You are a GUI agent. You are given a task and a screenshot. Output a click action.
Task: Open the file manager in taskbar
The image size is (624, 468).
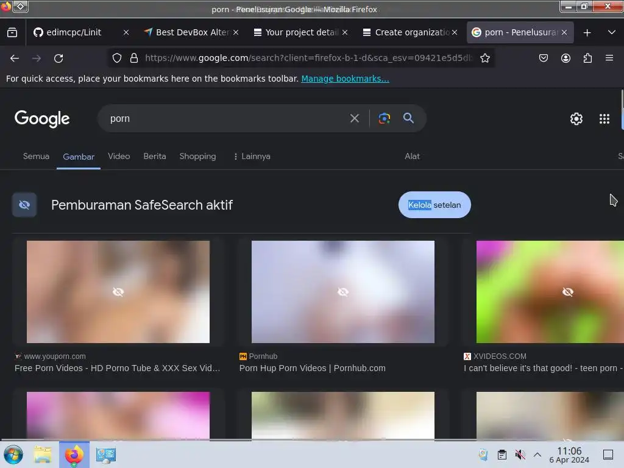43,455
